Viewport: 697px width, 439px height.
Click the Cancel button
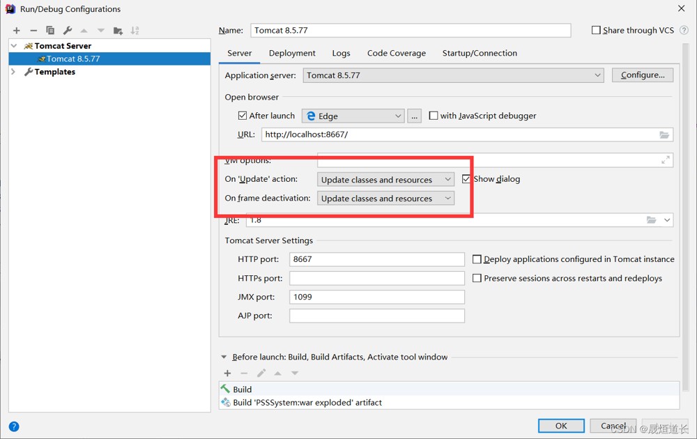613,426
